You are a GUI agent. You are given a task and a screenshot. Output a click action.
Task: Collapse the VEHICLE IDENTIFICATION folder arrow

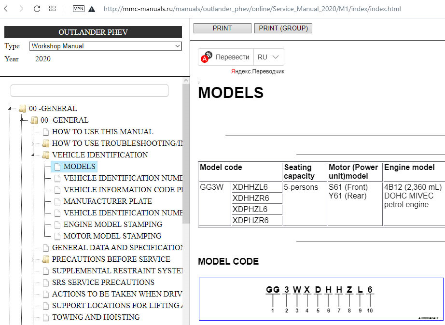coord(33,155)
